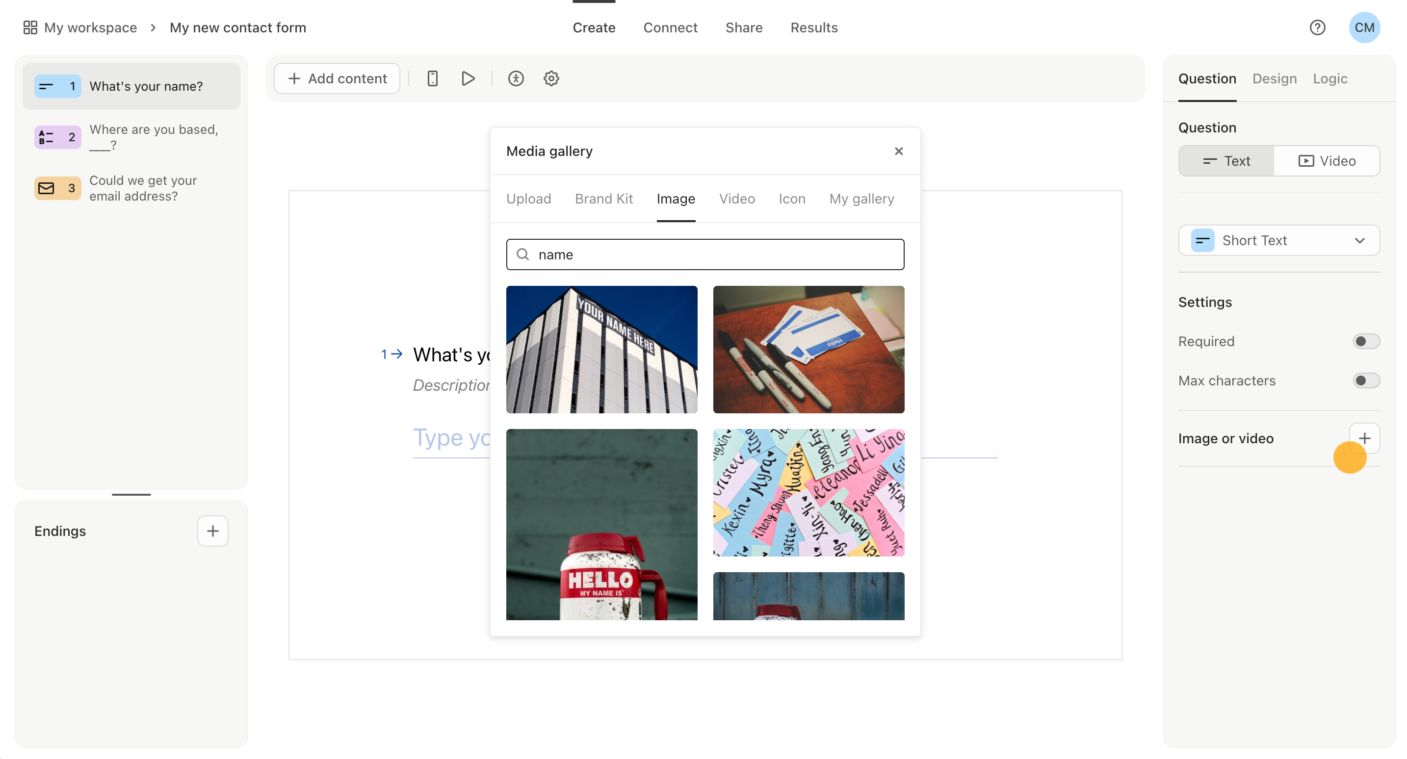Open the mobile preview icon
The width and height of the screenshot is (1407, 759).
click(x=432, y=78)
